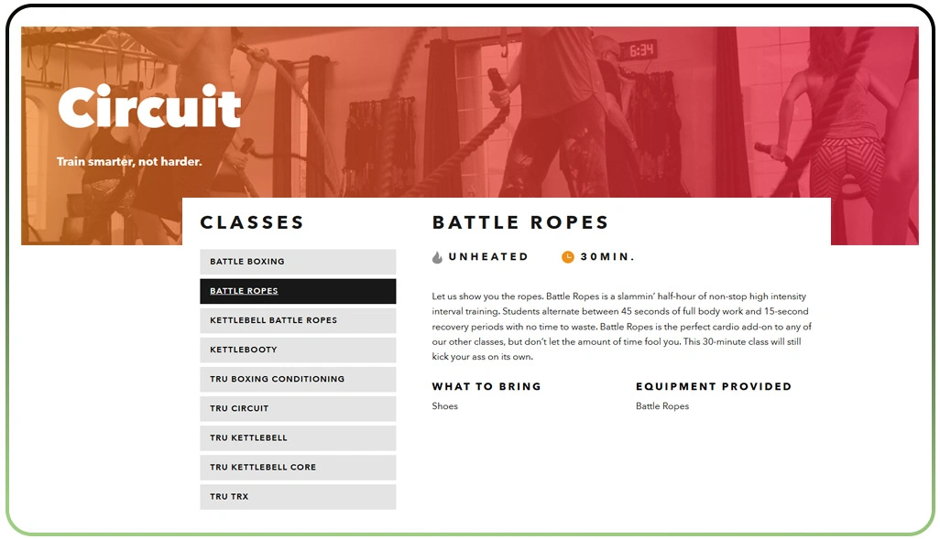940x539 pixels.
Task: Open the Battle Boxing class
Action: pos(298,262)
